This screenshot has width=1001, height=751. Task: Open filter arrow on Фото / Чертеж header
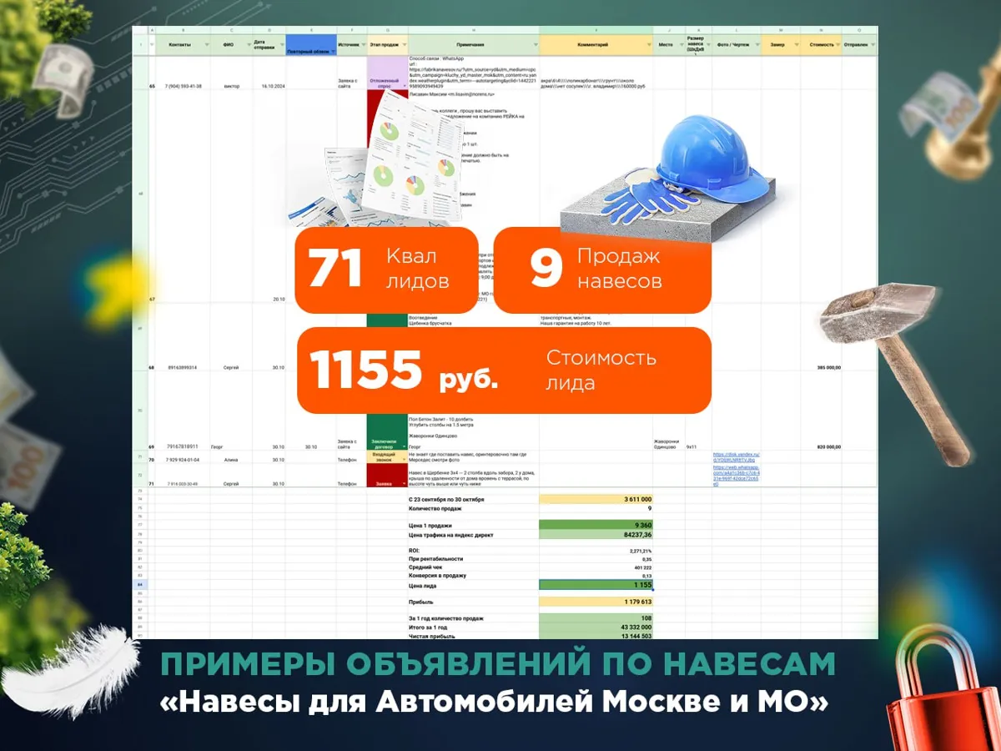756,44
